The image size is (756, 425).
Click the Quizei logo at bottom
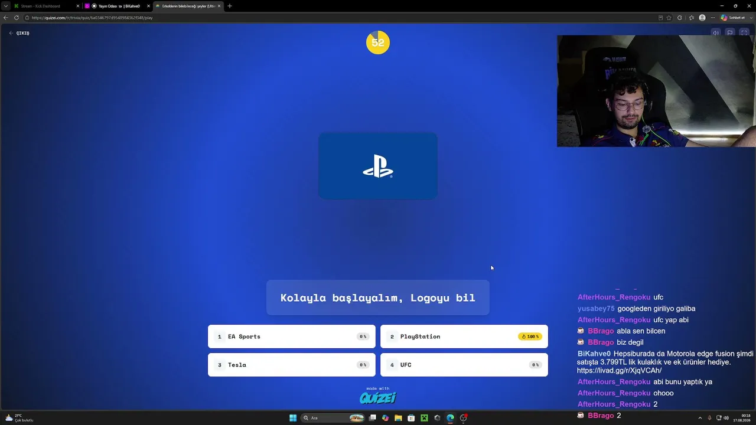click(378, 397)
